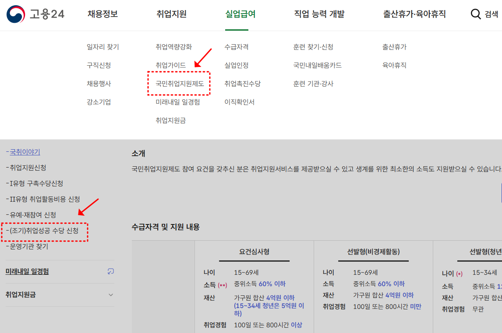Click the icon beside 미래내일 일경험 in sidebar
502x333 pixels.
(110, 272)
